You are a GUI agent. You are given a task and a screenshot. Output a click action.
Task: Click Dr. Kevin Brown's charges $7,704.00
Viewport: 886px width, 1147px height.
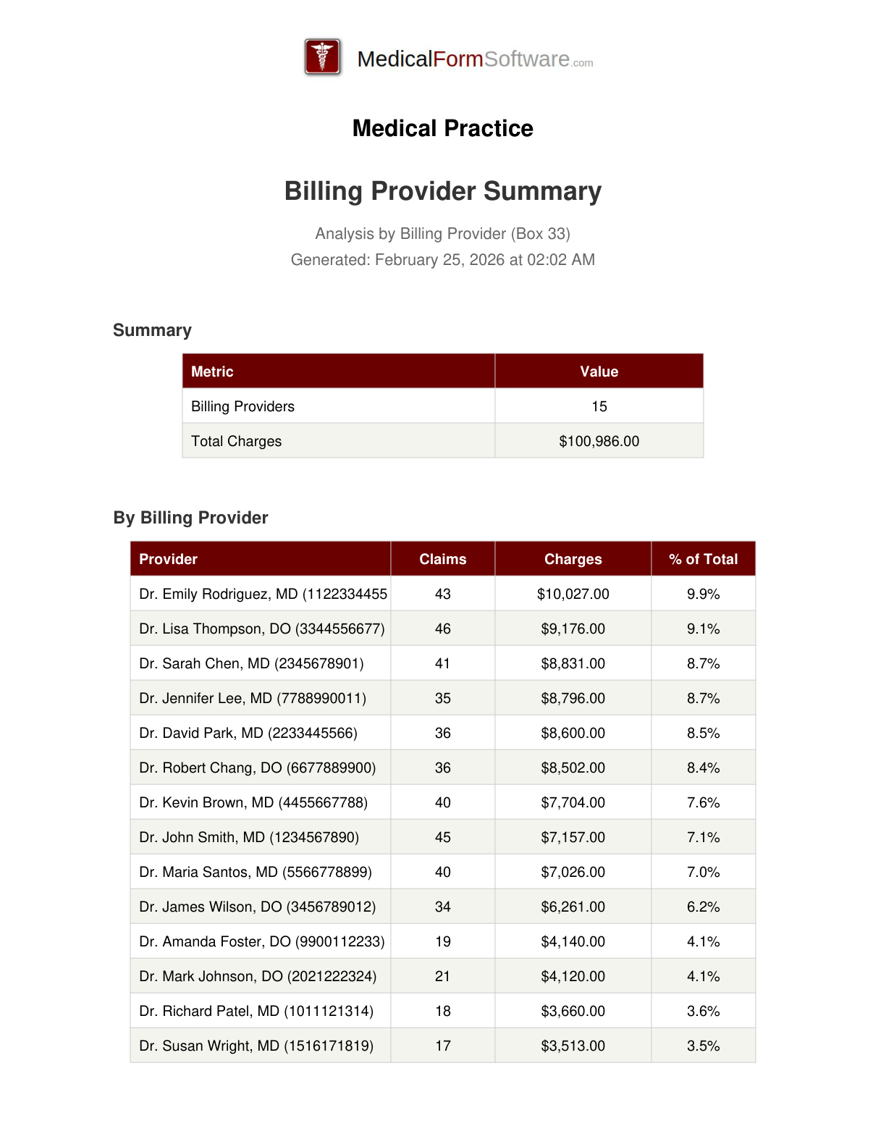(x=573, y=802)
